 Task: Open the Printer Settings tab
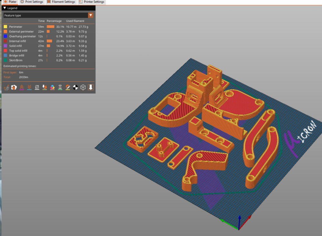click(91, 2)
